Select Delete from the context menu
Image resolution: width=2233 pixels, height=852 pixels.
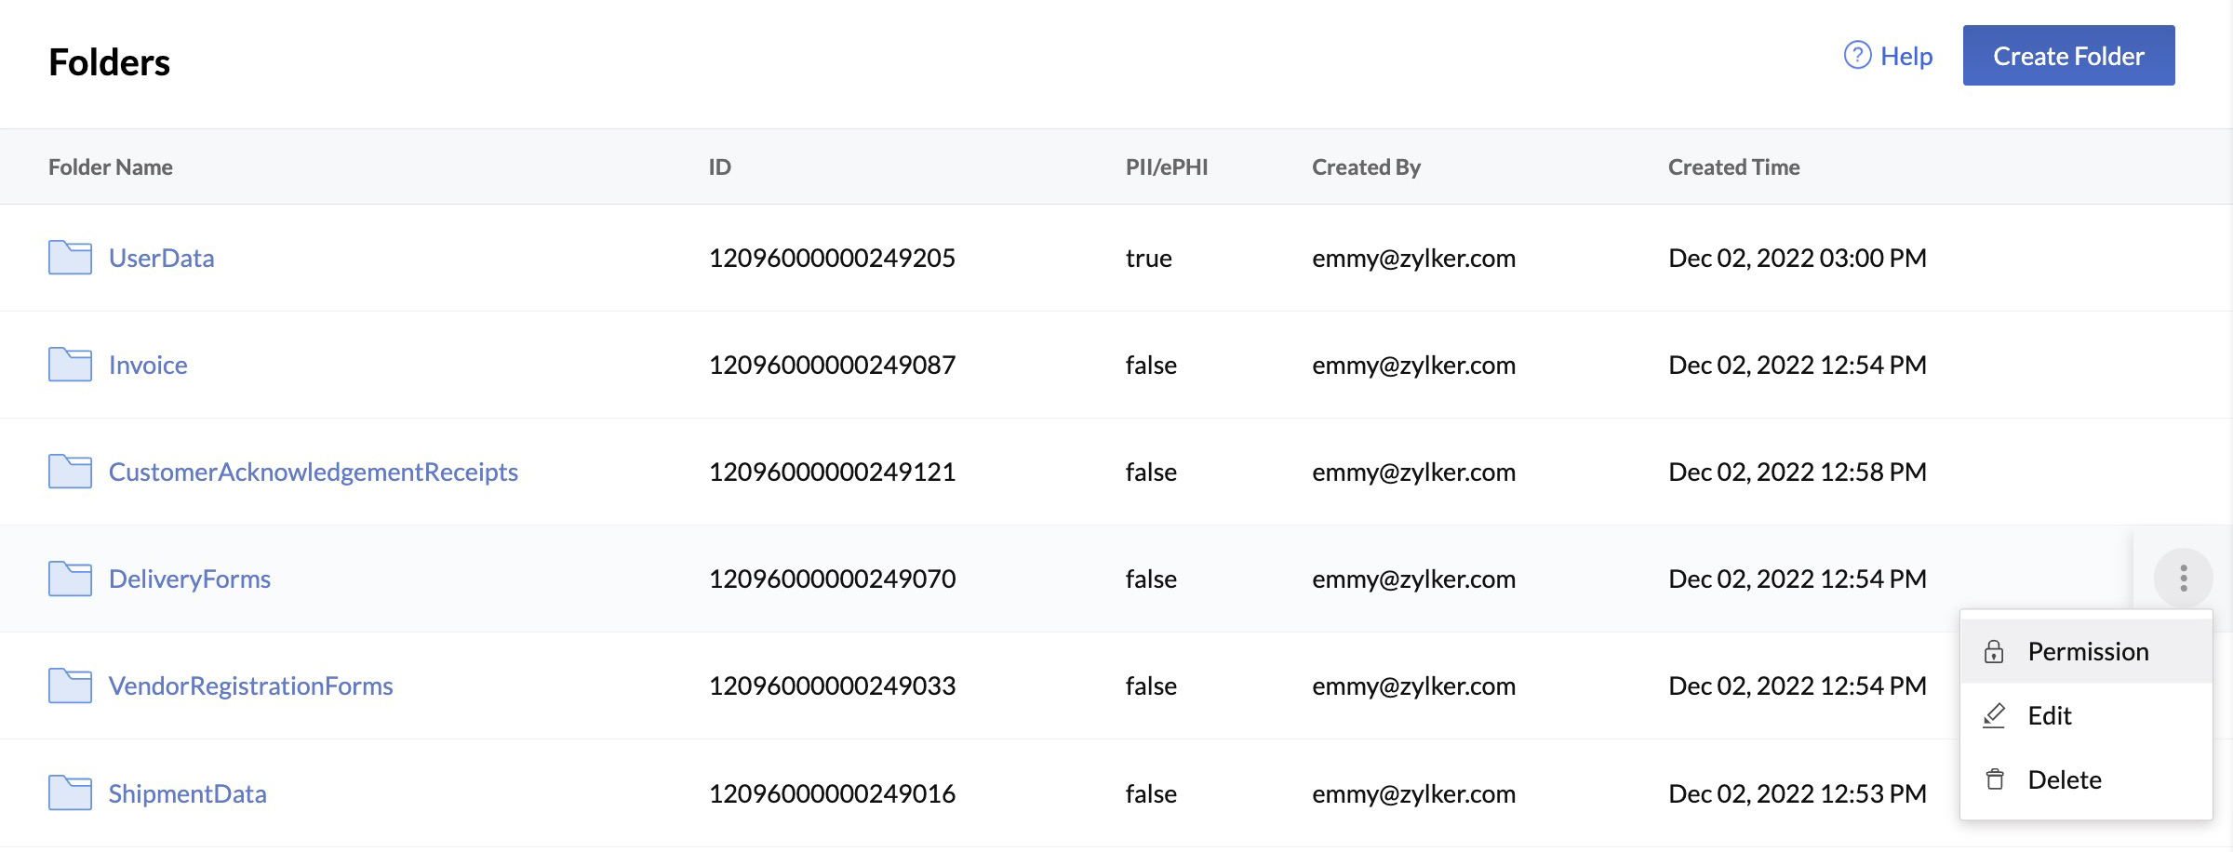click(2064, 779)
